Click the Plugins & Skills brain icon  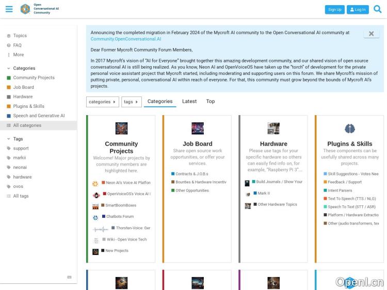tap(349, 128)
